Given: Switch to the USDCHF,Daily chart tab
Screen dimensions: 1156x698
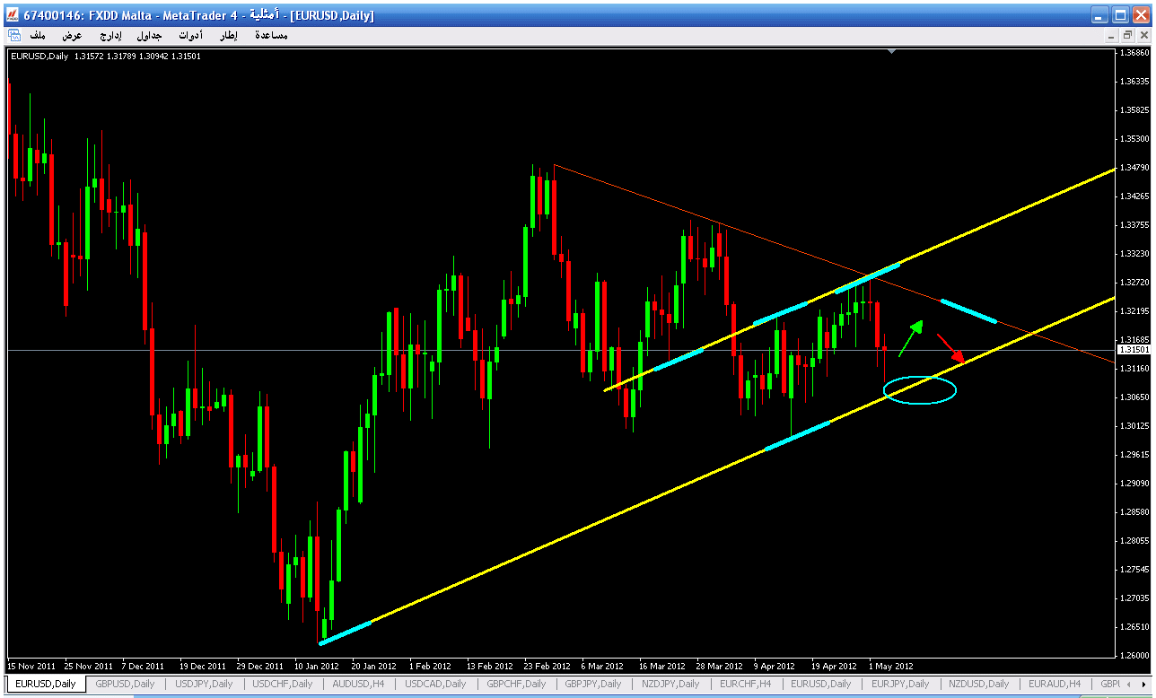Looking at the screenshot, I should click(283, 684).
